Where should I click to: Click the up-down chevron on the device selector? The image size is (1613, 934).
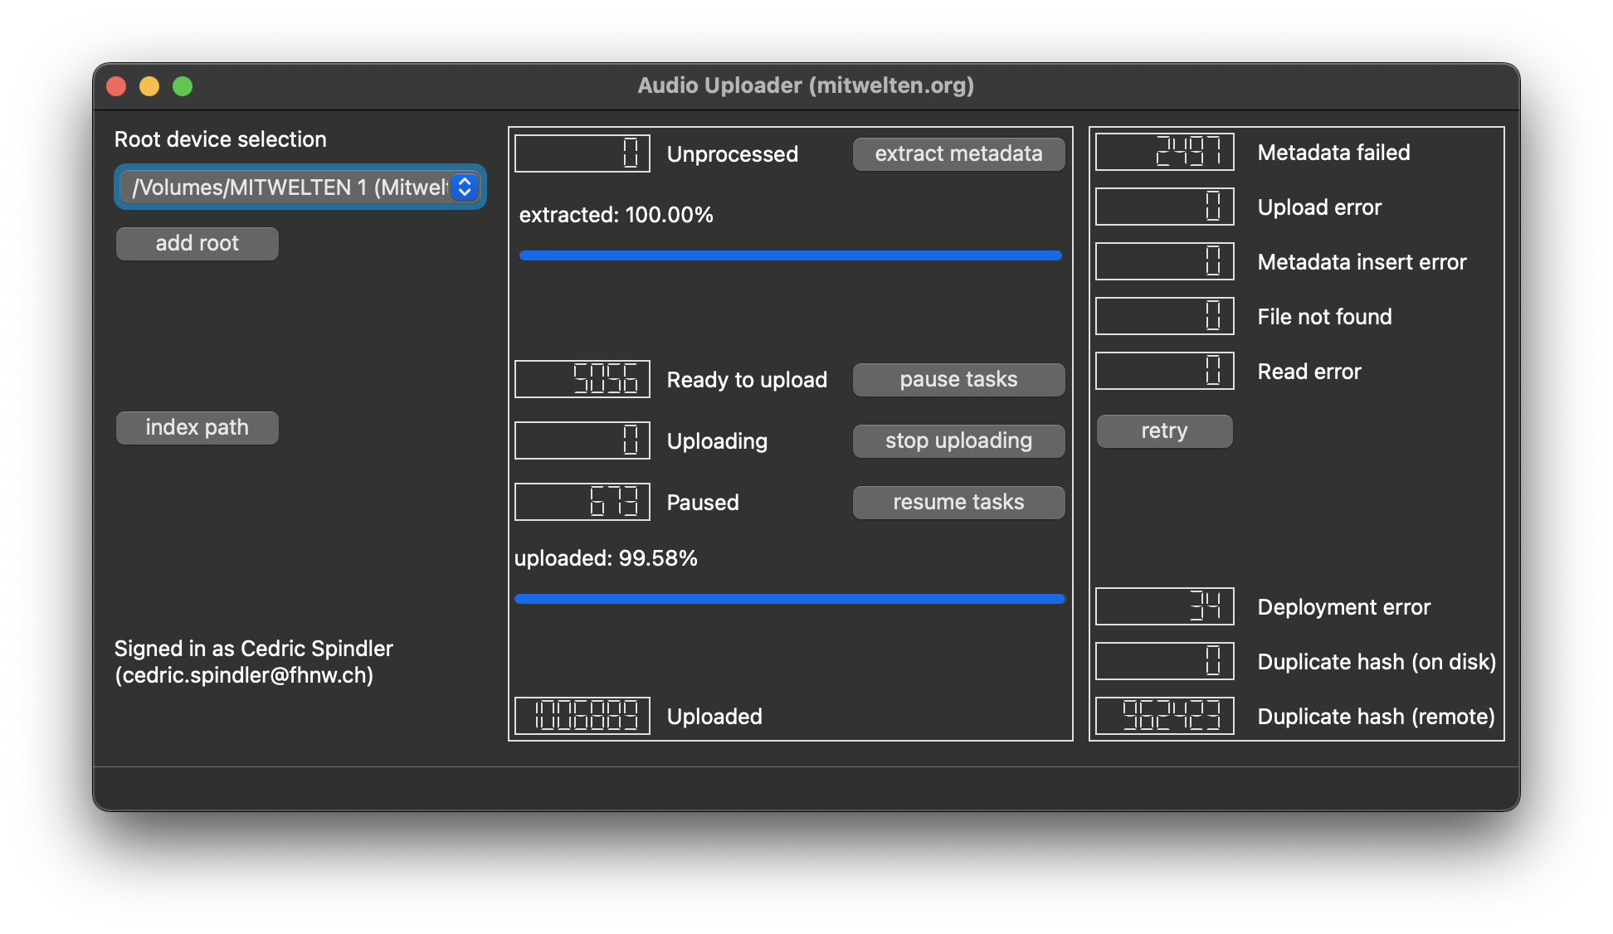pyautogui.click(x=465, y=187)
